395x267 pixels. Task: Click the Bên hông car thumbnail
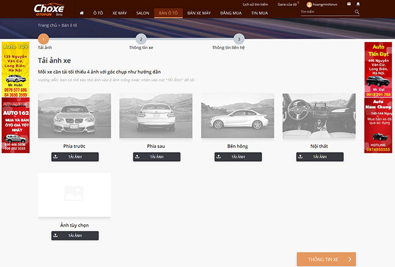pyautogui.click(x=238, y=116)
